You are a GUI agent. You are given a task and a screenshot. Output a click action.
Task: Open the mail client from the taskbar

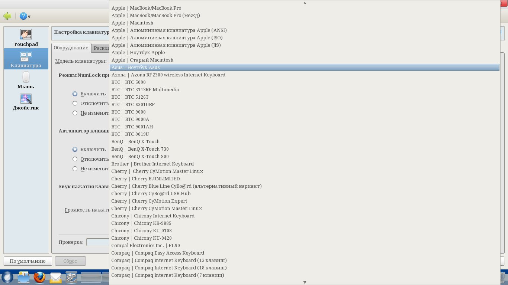pos(55,277)
